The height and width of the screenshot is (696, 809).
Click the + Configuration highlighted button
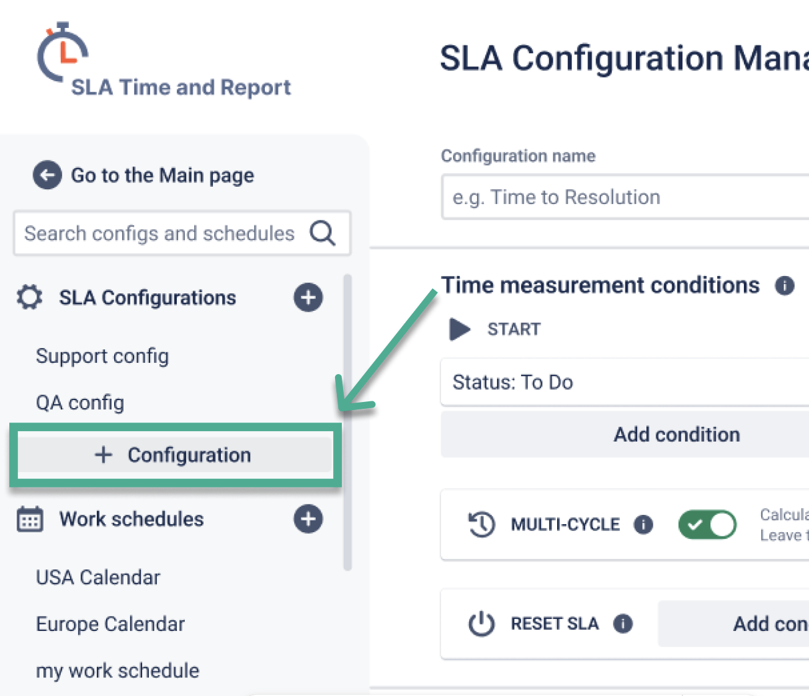pyautogui.click(x=176, y=455)
